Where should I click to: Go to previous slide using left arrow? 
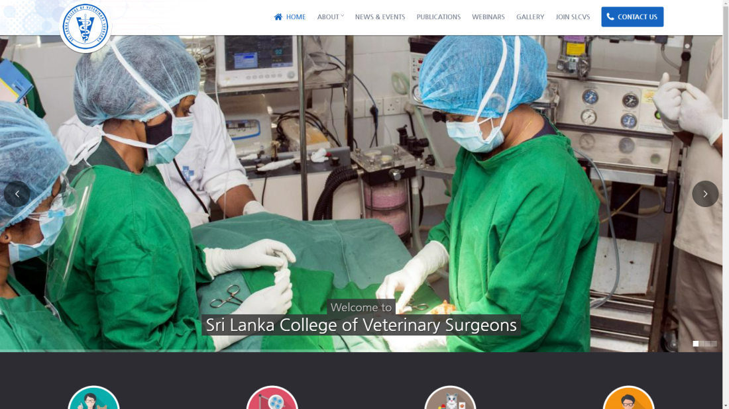17,194
